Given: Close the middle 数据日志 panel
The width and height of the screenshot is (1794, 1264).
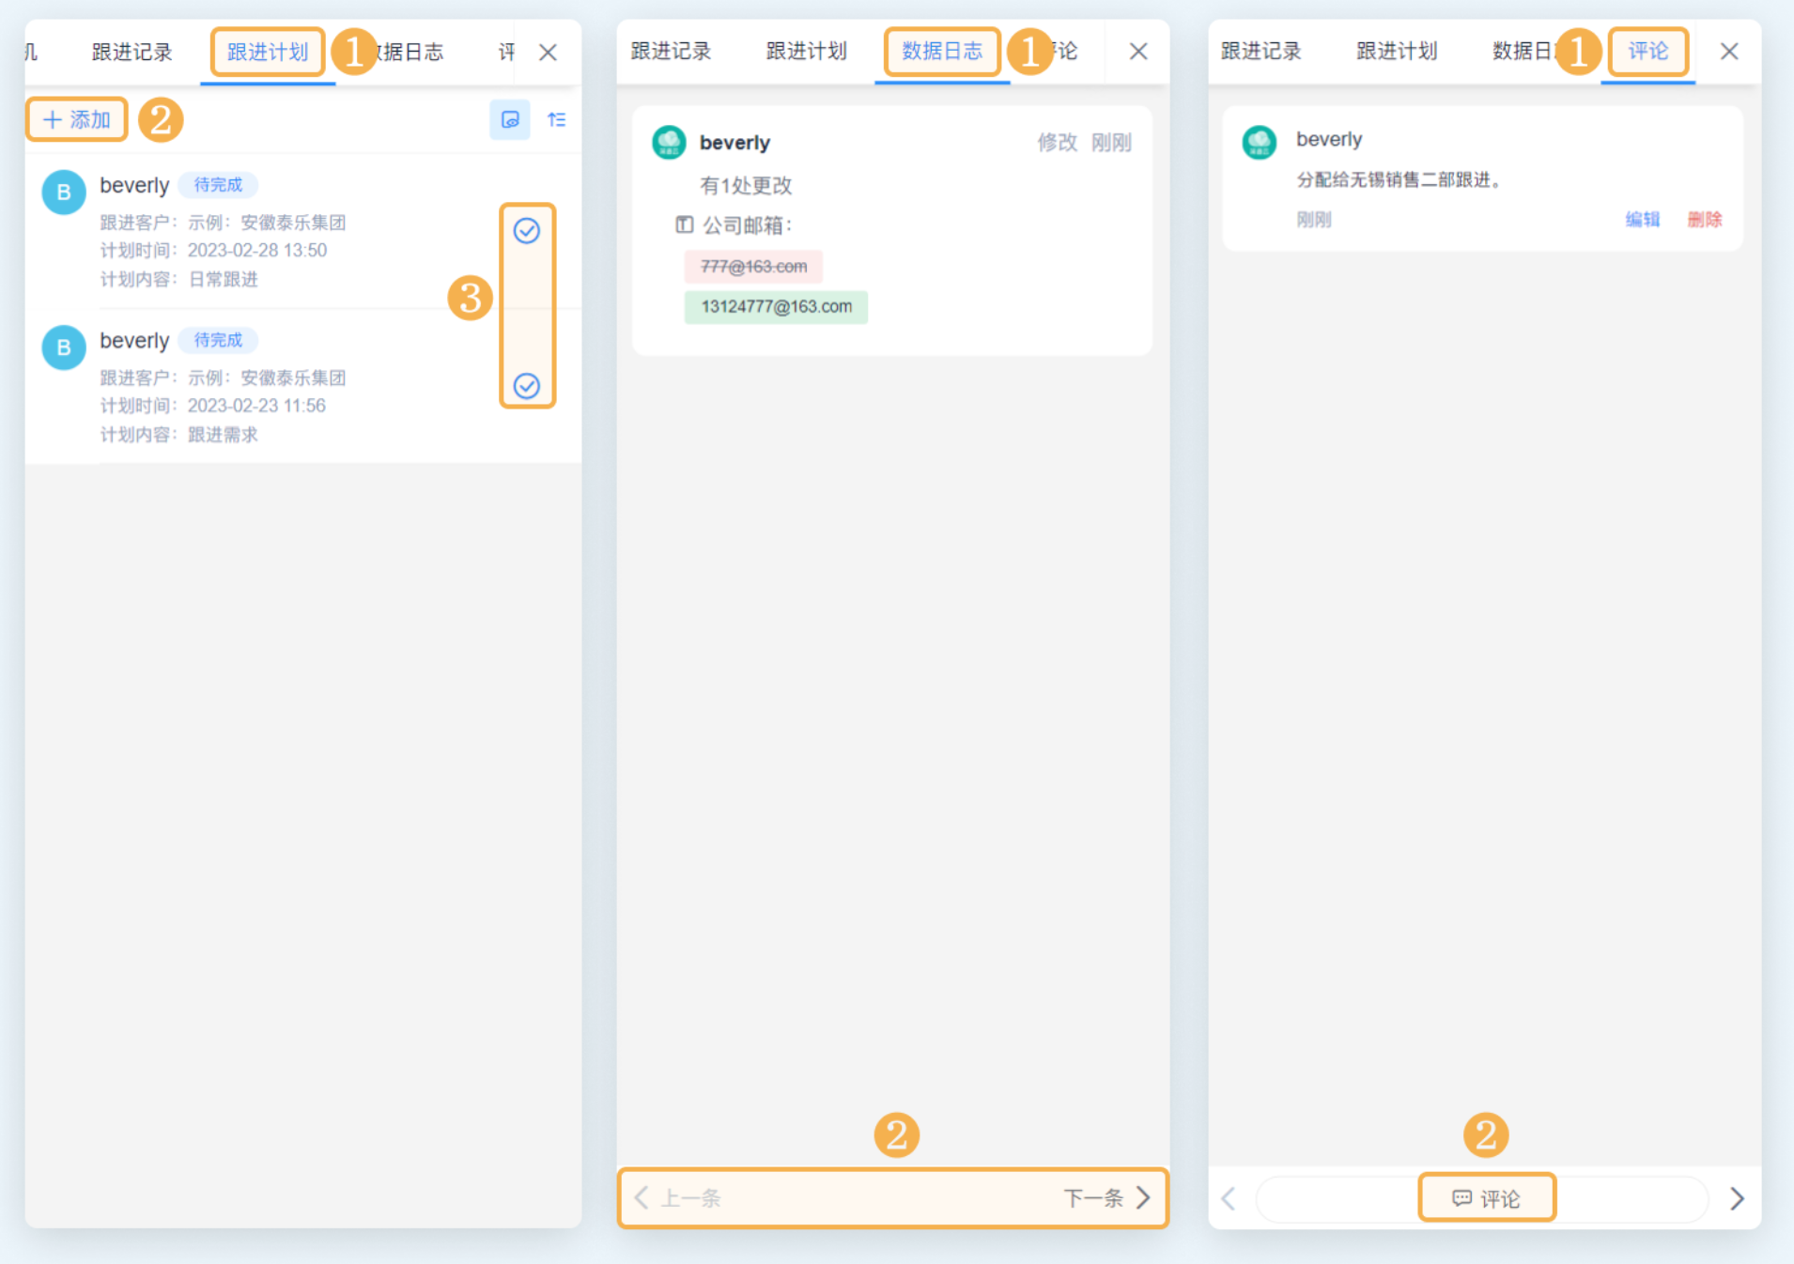Looking at the screenshot, I should pyautogui.click(x=1138, y=51).
